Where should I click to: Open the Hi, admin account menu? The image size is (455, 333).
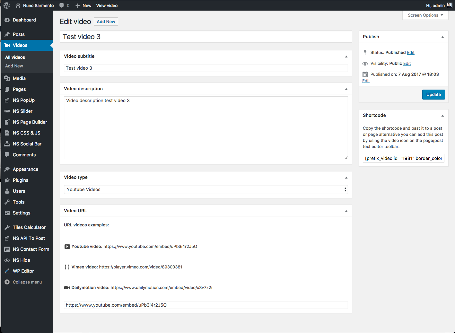tap(439, 5)
